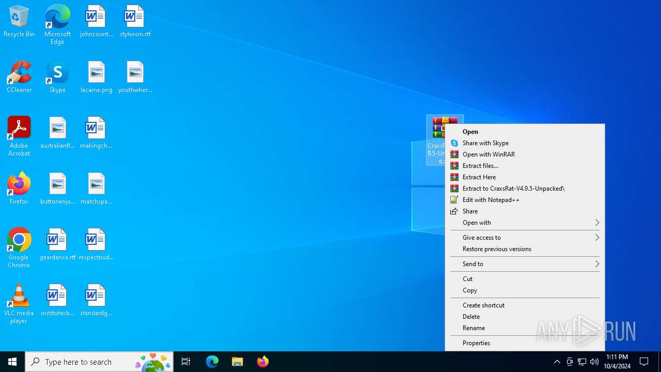The width and height of the screenshot is (661, 372).
Task: Choose Delete in the context menu
Action: [525, 317]
